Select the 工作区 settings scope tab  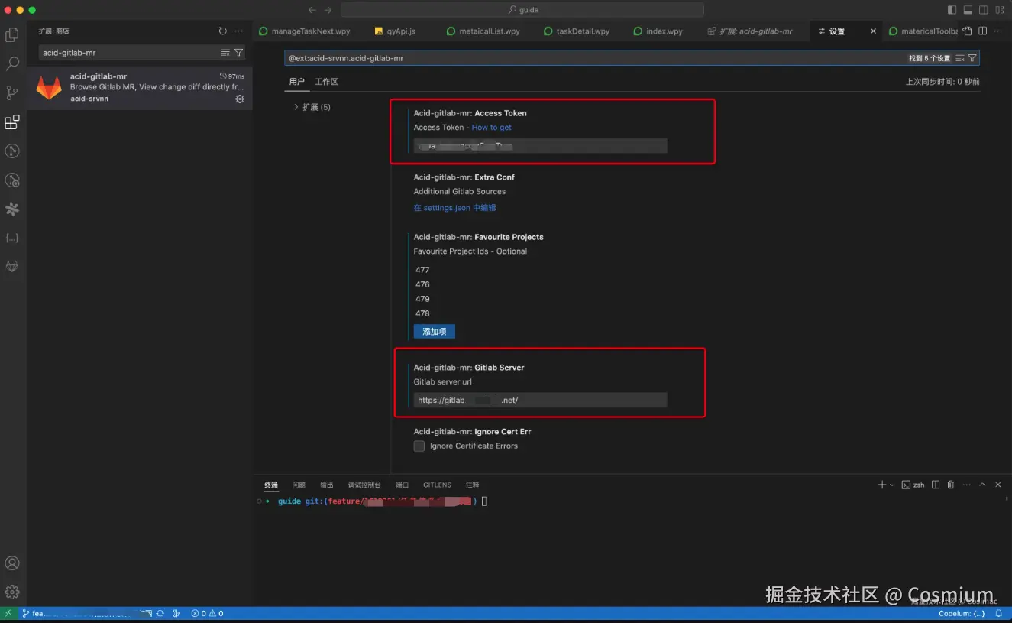click(326, 82)
